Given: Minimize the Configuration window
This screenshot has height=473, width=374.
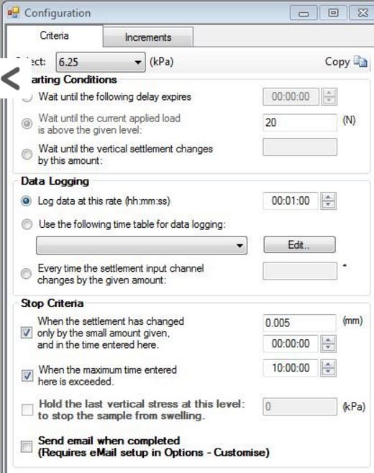Looking at the screenshot, I should (x=304, y=13).
